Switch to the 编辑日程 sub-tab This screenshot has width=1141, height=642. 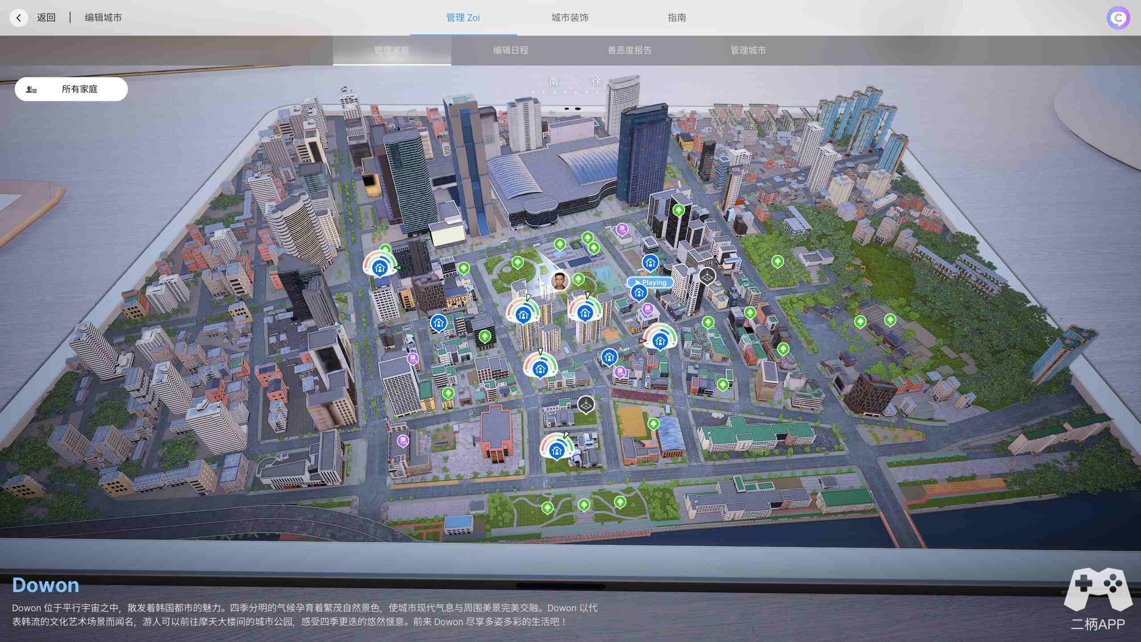510,50
